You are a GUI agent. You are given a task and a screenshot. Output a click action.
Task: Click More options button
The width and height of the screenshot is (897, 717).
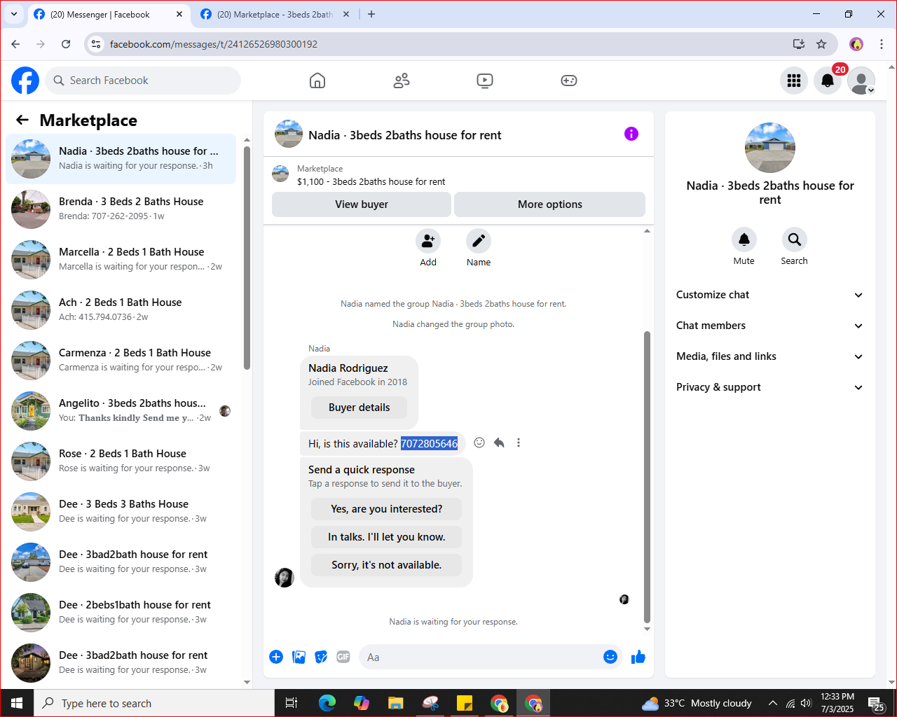click(x=550, y=204)
